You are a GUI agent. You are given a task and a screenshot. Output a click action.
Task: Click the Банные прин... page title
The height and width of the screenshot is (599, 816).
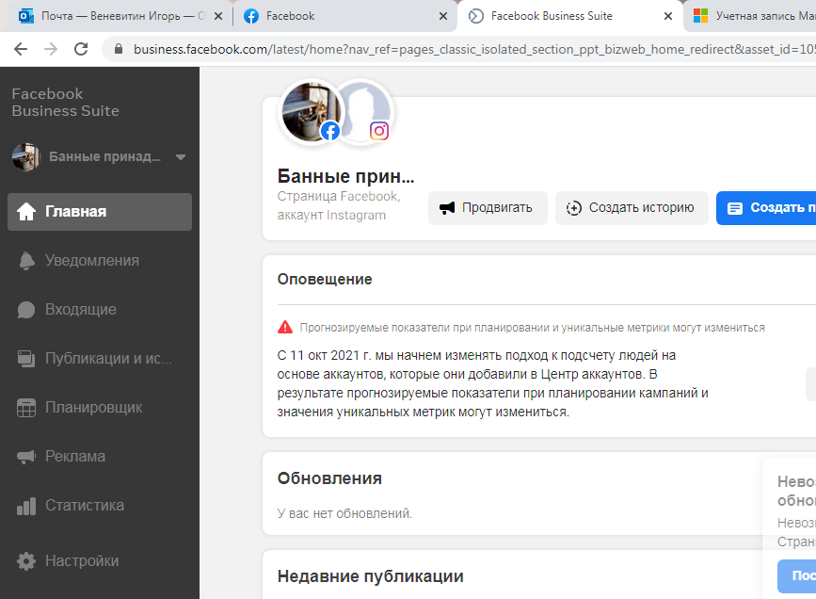tap(345, 176)
